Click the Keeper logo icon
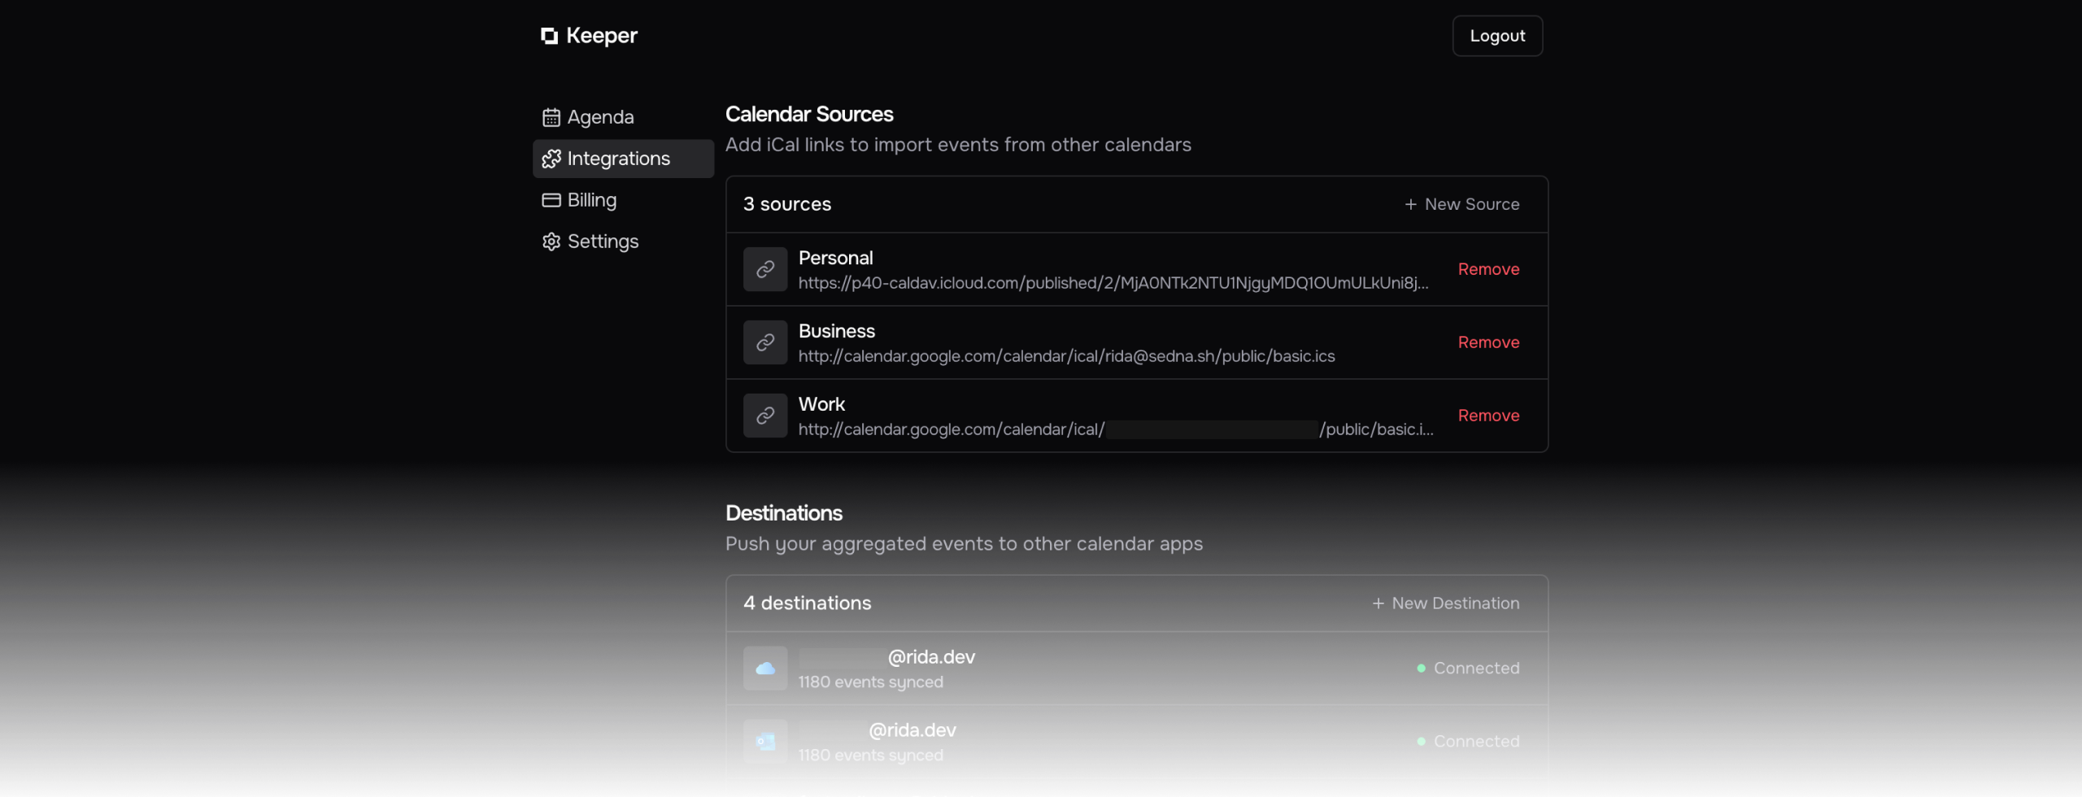The height and width of the screenshot is (797, 2082). click(549, 36)
